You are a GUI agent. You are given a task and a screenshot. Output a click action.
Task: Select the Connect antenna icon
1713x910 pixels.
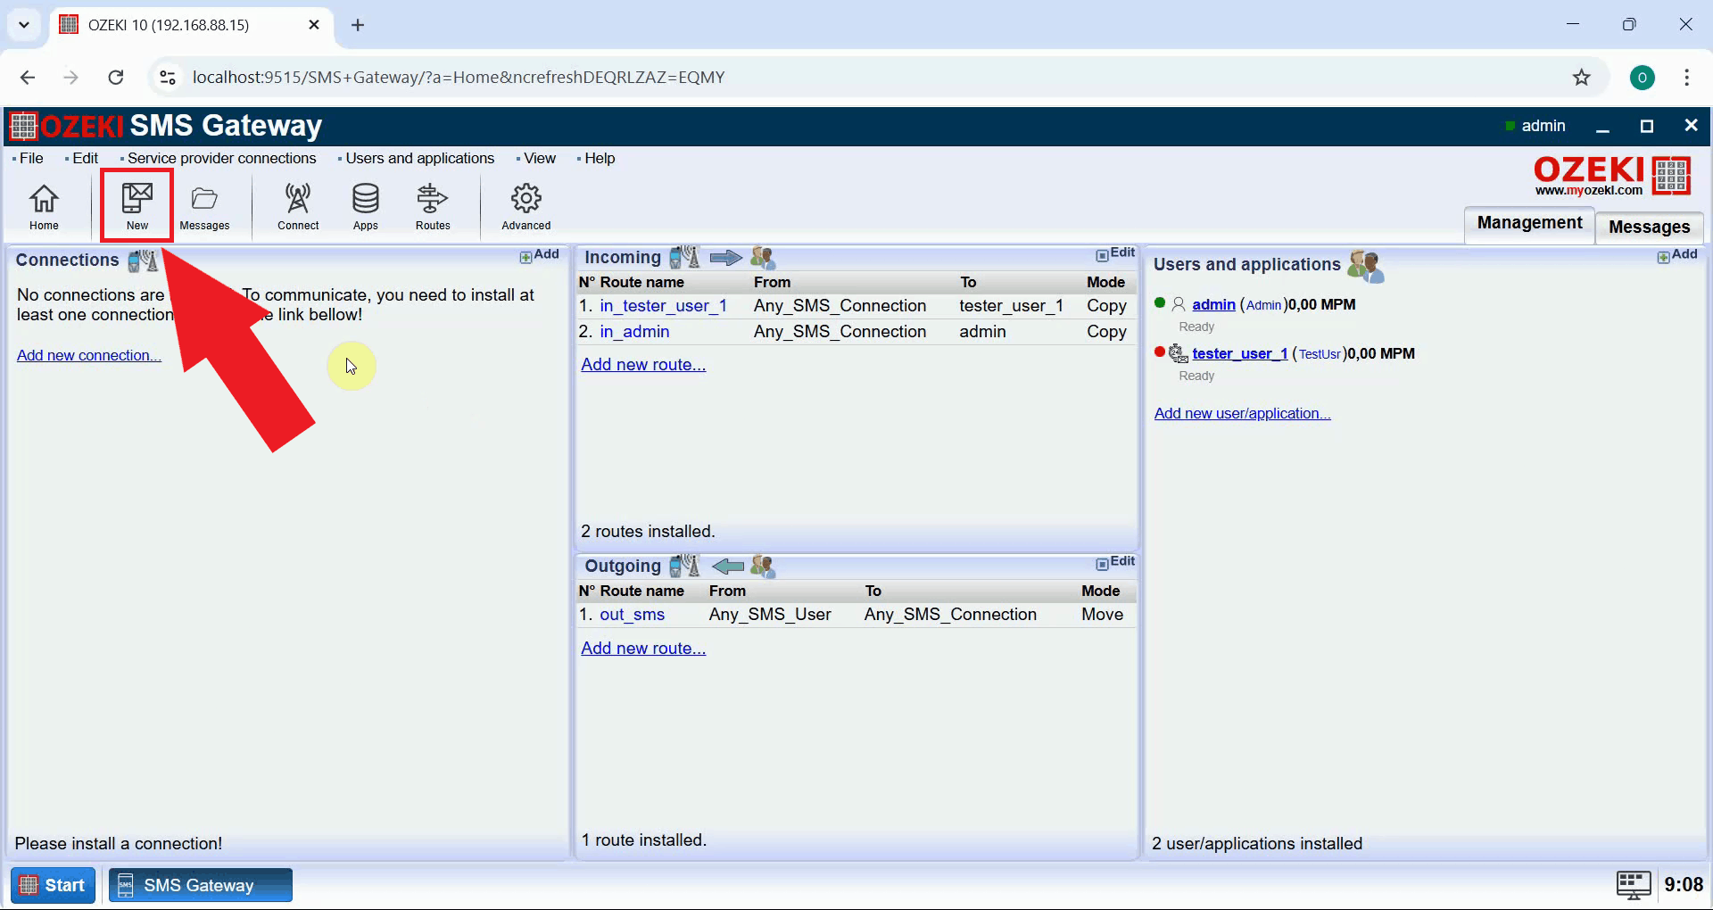coord(297,205)
